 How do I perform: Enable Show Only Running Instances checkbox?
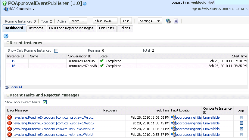click(x=56, y=50)
